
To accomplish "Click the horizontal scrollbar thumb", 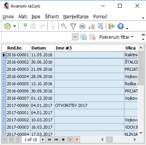I will pyautogui.click(x=109, y=140).
